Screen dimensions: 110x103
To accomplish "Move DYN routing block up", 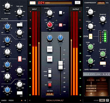I will (x=95, y=91).
